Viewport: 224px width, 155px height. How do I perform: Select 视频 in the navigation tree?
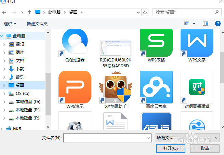20,44
